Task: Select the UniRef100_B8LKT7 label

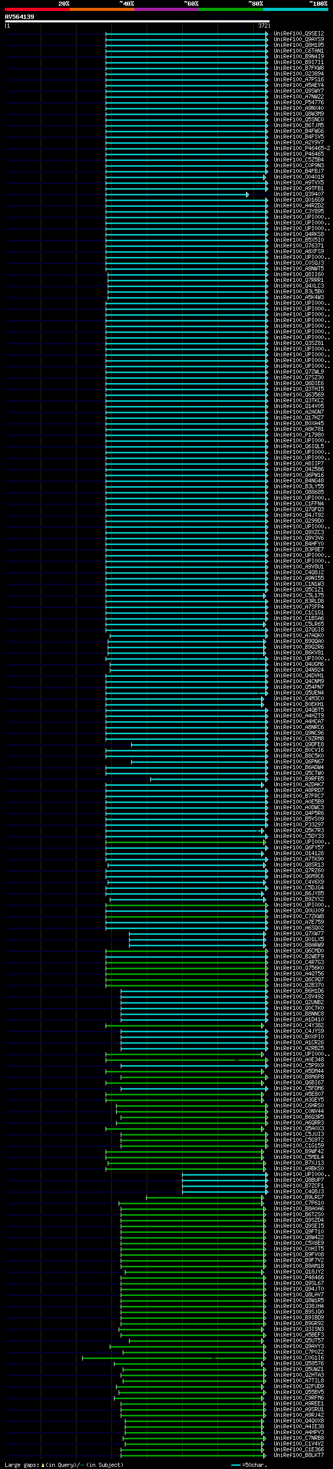Action: (299, 1456)
